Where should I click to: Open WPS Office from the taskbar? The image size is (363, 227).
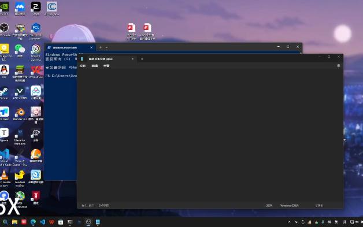click(51, 222)
